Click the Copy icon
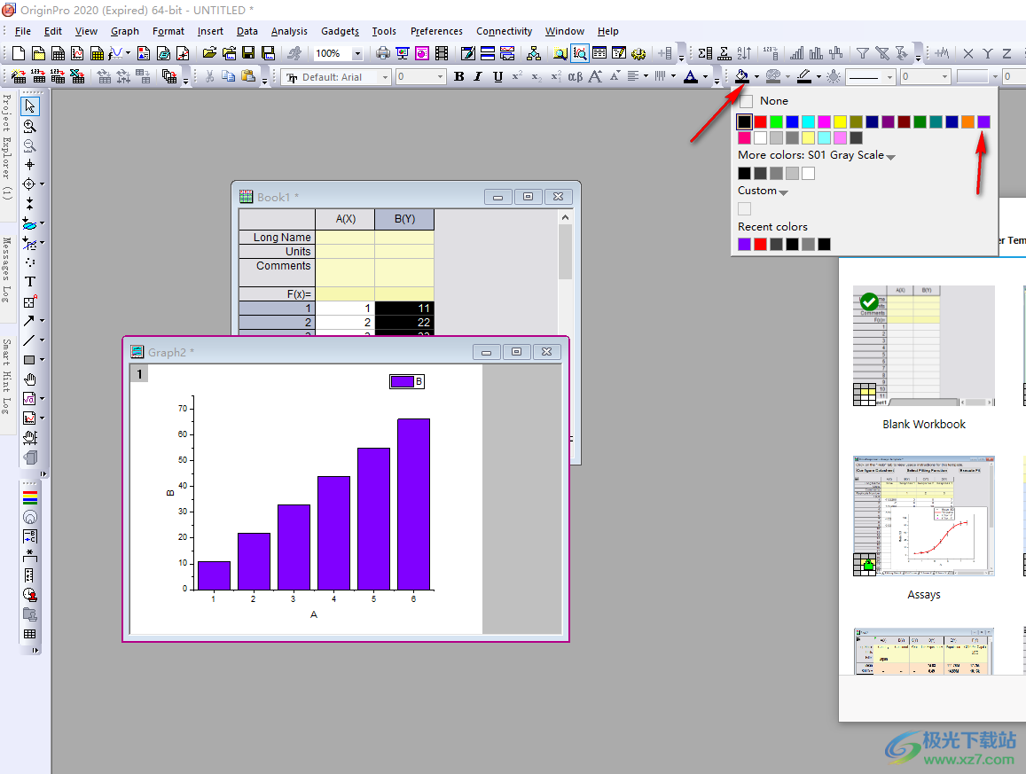Viewport: 1026px width, 774px height. click(229, 76)
